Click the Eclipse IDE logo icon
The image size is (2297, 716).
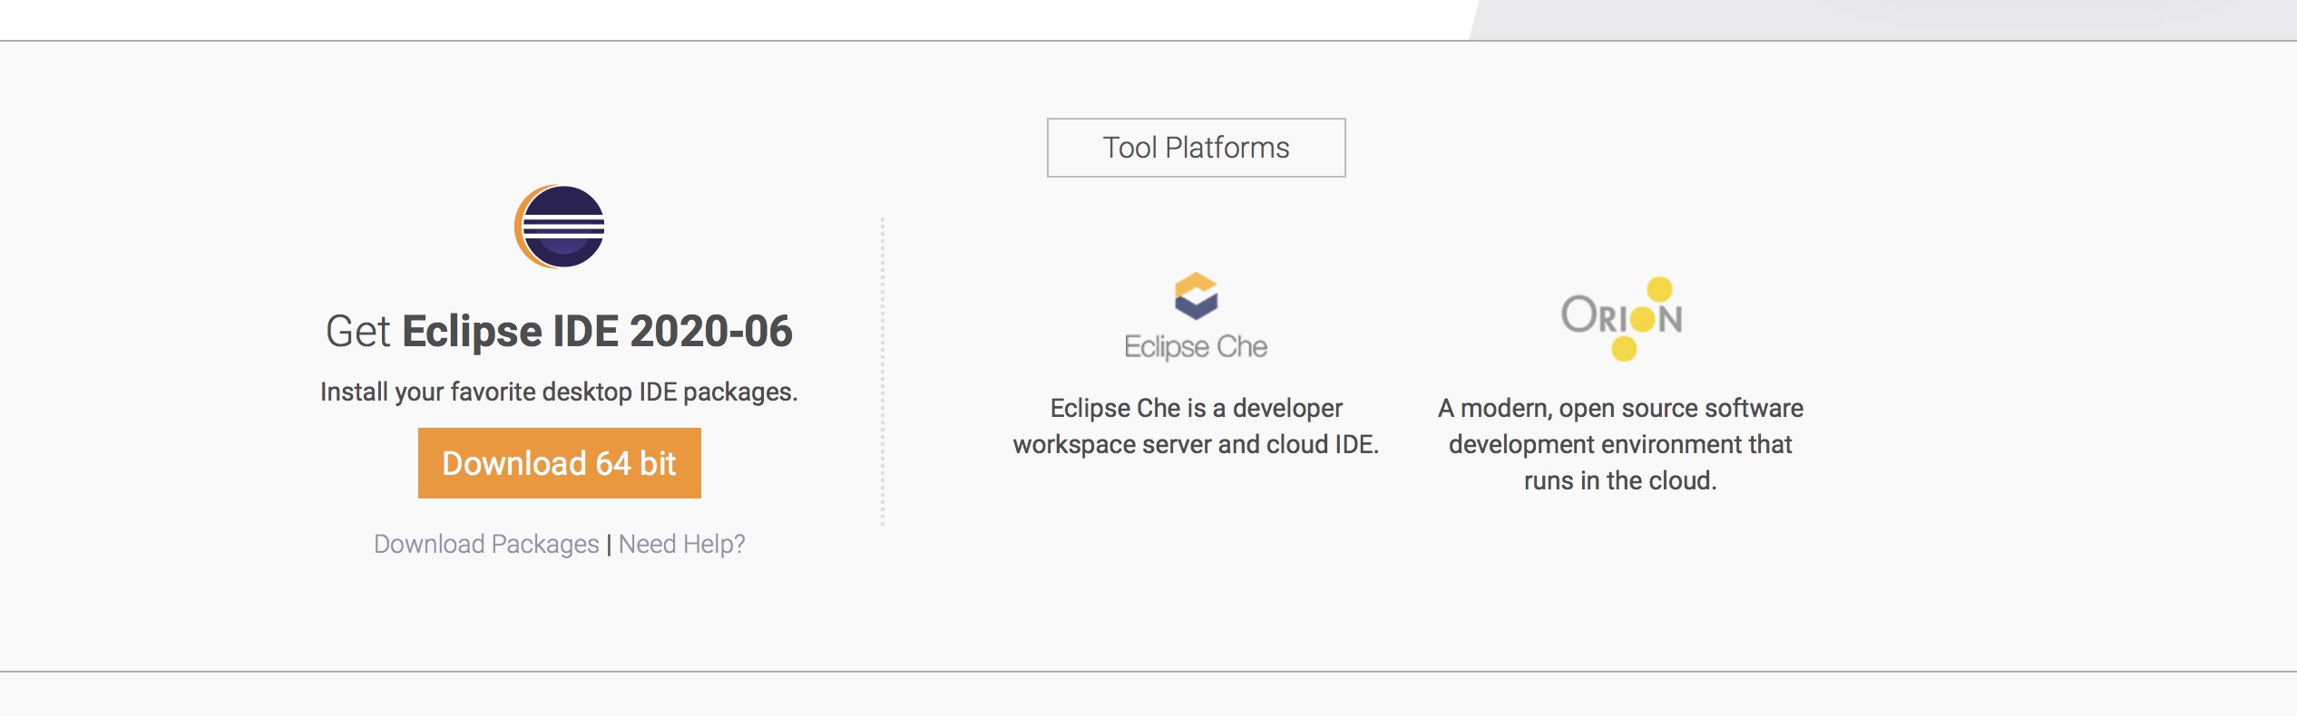click(x=560, y=227)
